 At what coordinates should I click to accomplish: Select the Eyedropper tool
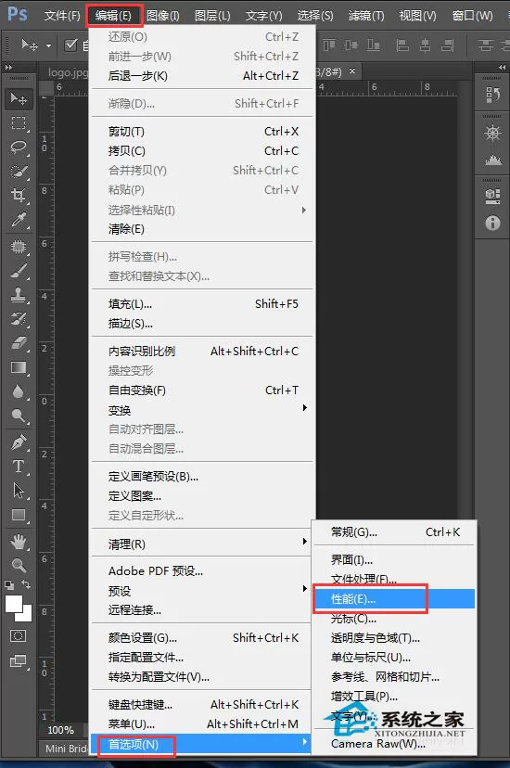(x=19, y=221)
